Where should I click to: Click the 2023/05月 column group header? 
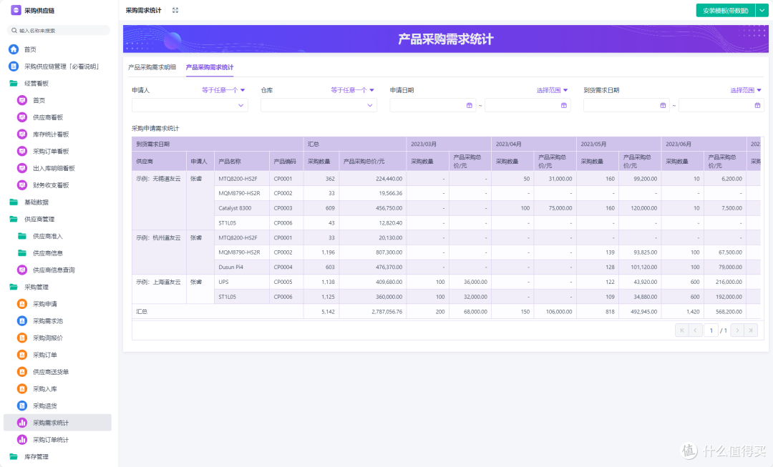click(618, 144)
